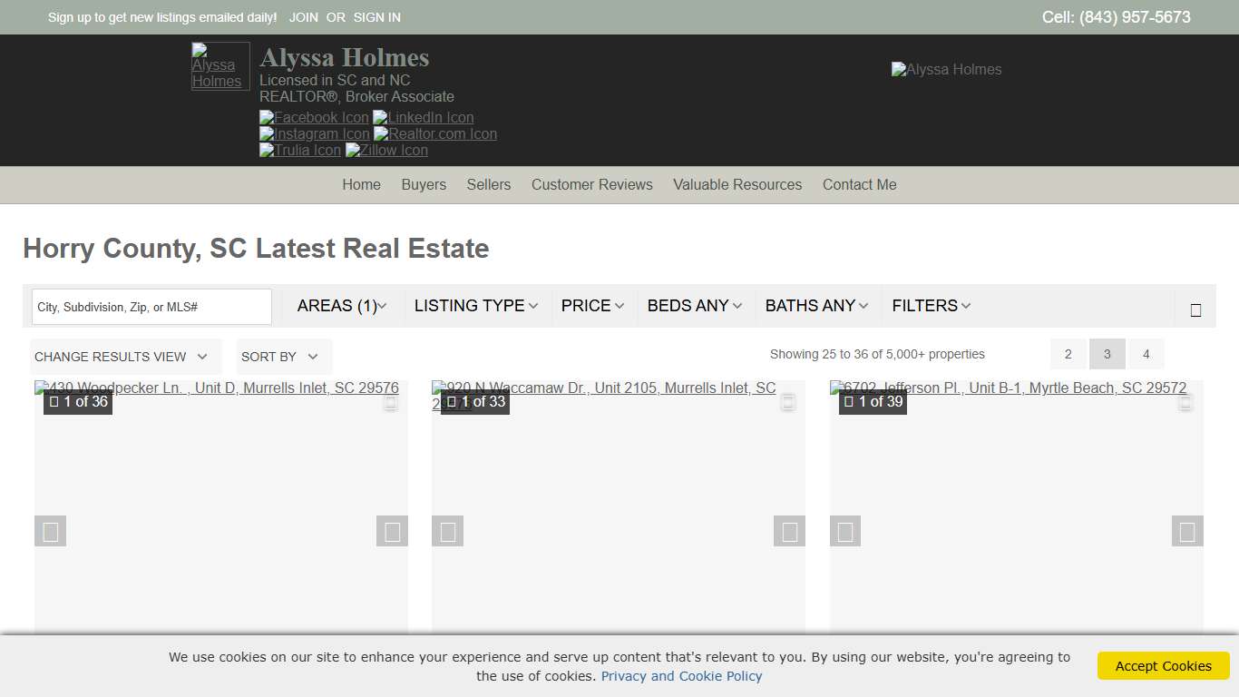
Task: Open the Instagram profile icon
Action: (x=313, y=133)
